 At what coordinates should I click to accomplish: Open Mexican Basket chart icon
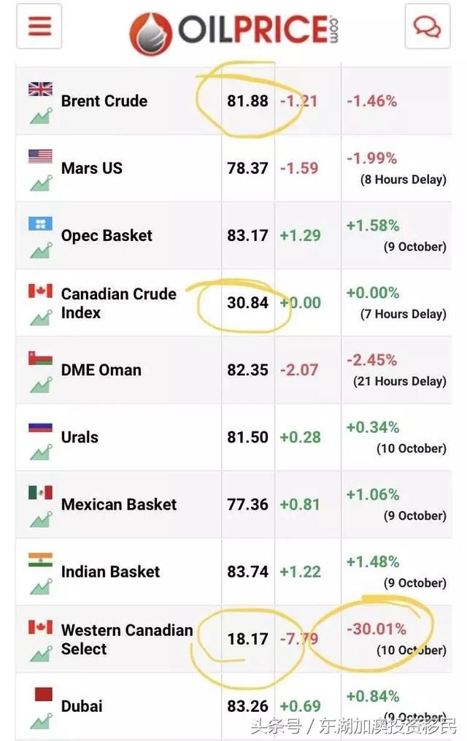pos(40,518)
